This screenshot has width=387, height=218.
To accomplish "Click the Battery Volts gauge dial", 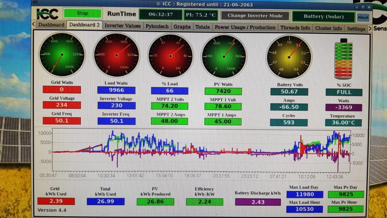I will (x=289, y=57).
